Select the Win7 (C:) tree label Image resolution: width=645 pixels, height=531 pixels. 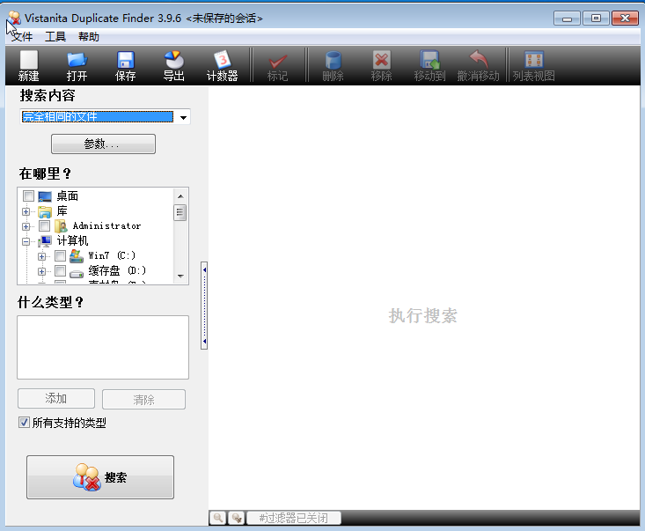pos(112,255)
